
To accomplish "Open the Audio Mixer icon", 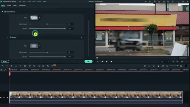I will pyautogui.click(x=158, y=66).
